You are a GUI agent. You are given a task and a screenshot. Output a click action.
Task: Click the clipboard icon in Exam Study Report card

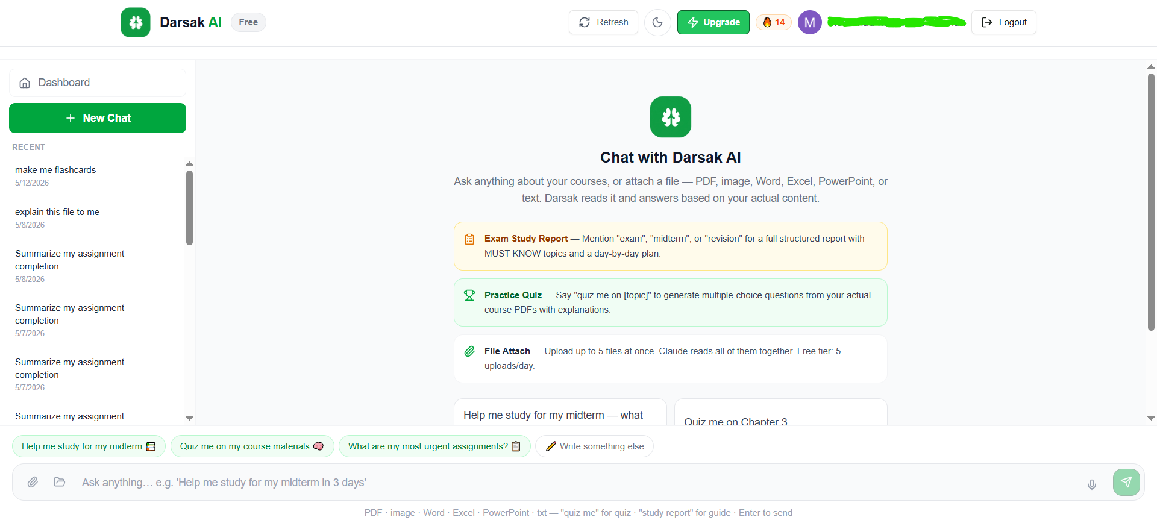pyautogui.click(x=469, y=239)
